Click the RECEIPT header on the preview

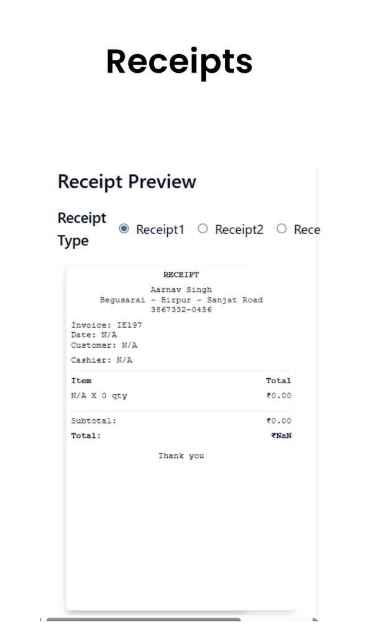tap(181, 274)
